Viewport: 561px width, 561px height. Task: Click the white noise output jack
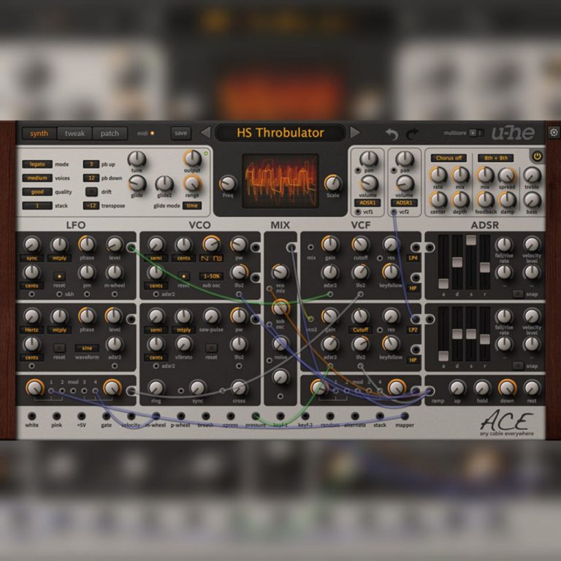click(x=32, y=416)
